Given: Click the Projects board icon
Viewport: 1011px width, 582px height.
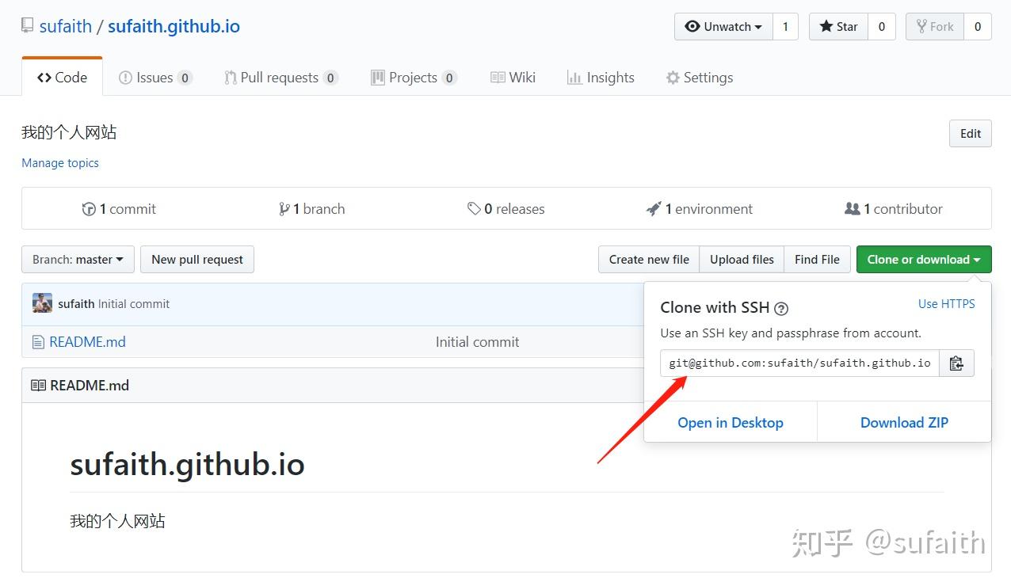Looking at the screenshot, I should [378, 78].
